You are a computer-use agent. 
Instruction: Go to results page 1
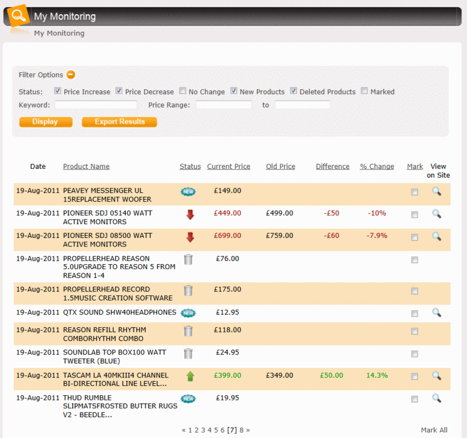190,430
